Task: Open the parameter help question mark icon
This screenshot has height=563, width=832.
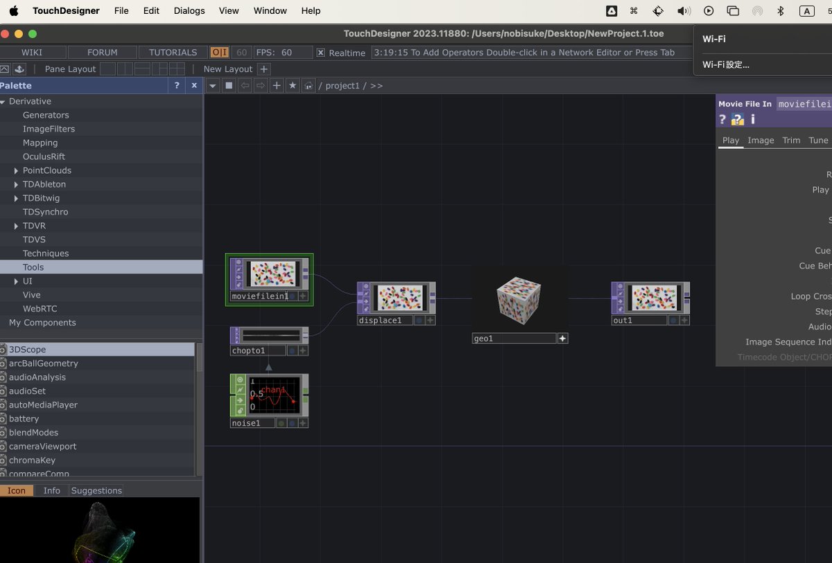Action: pyautogui.click(x=722, y=120)
